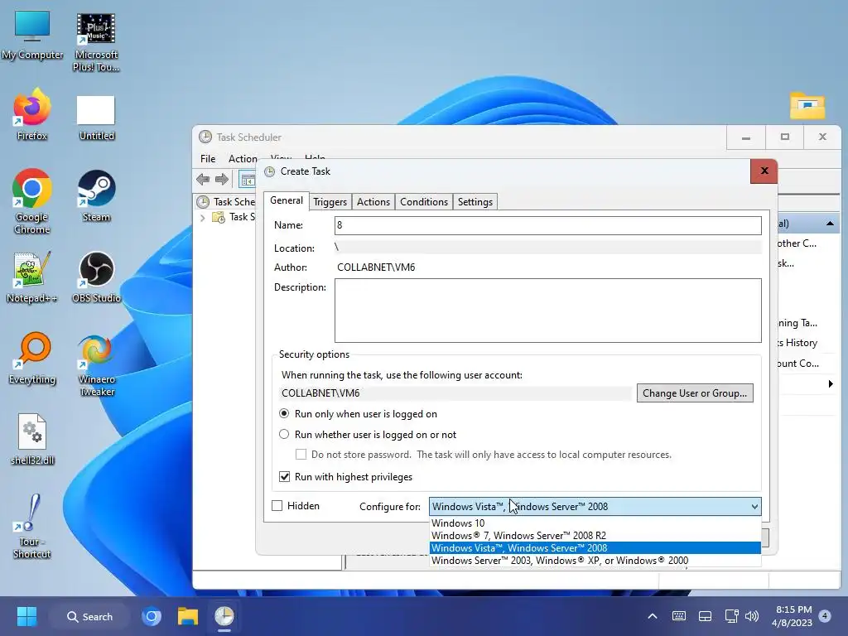Image resolution: width=848 pixels, height=636 pixels.
Task: Open the taskbar Search box
Action: (x=89, y=616)
